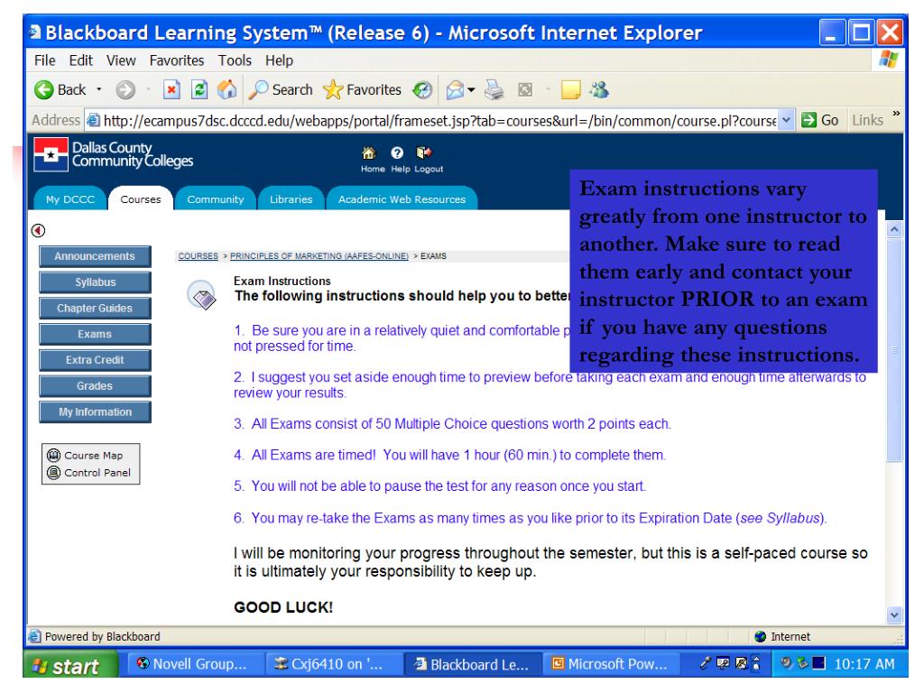Open the My Information button

point(95,411)
